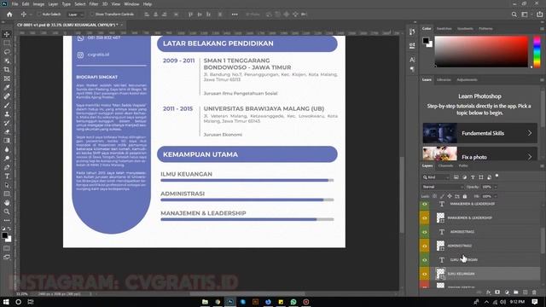The height and width of the screenshot is (307, 546).
Task: Hide the ADMINISTRASI text layer
Action: tap(425, 232)
